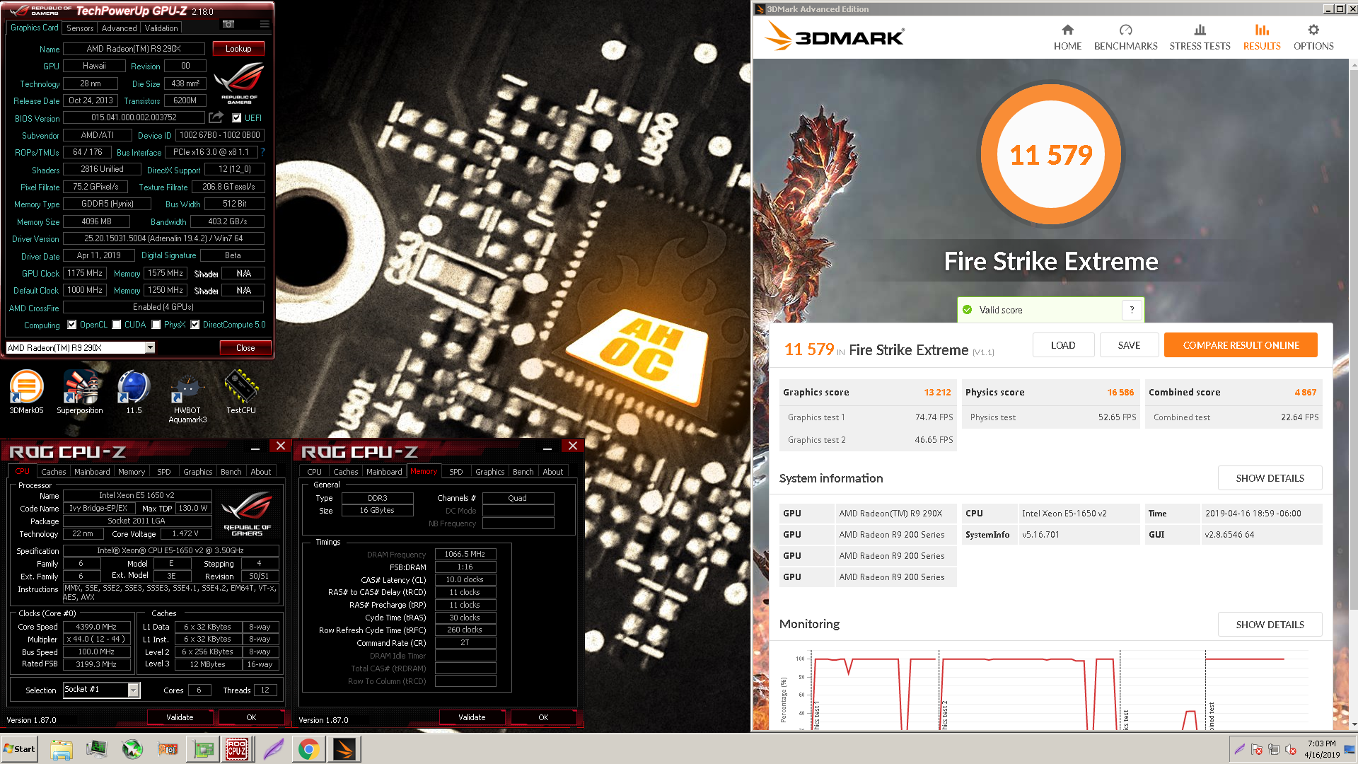Click the Lookup button in GPU-Z
This screenshot has width=1358, height=764.
point(238,49)
